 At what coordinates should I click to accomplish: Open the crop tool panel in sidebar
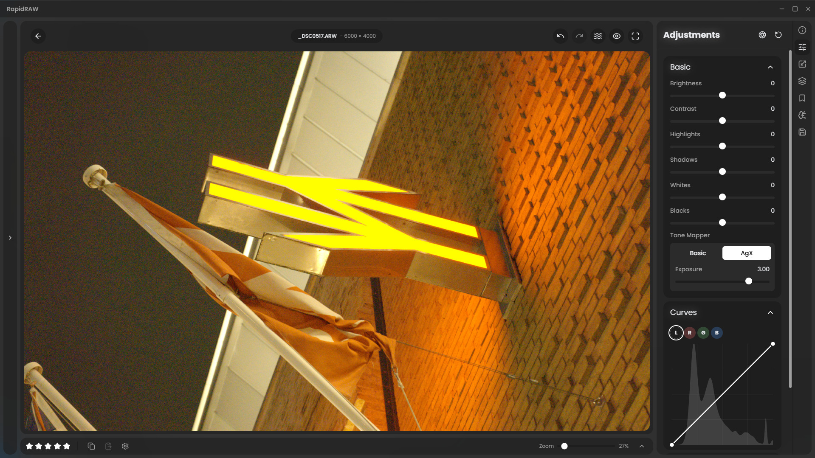802,64
